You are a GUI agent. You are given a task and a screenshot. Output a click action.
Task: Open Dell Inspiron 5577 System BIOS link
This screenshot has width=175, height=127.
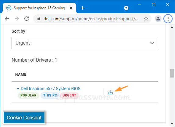click(x=50, y=89)
